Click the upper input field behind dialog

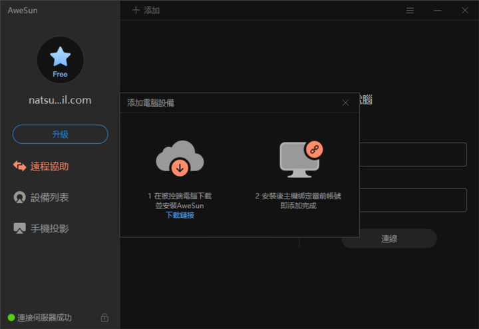pos(413,155)
